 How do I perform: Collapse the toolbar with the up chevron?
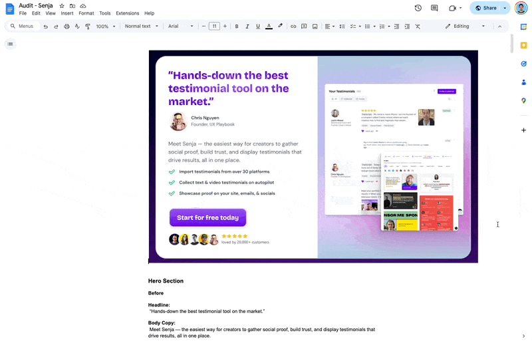point(500,26)
